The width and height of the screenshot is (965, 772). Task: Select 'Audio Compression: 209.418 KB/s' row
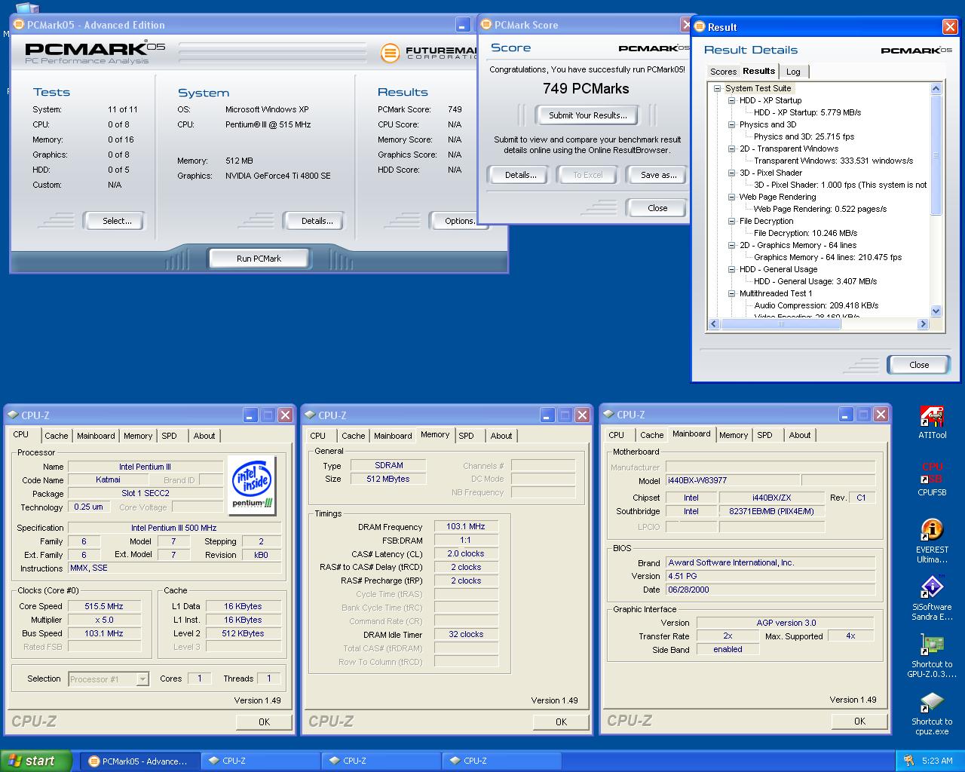pyautogui.click(x=816, y=305)
